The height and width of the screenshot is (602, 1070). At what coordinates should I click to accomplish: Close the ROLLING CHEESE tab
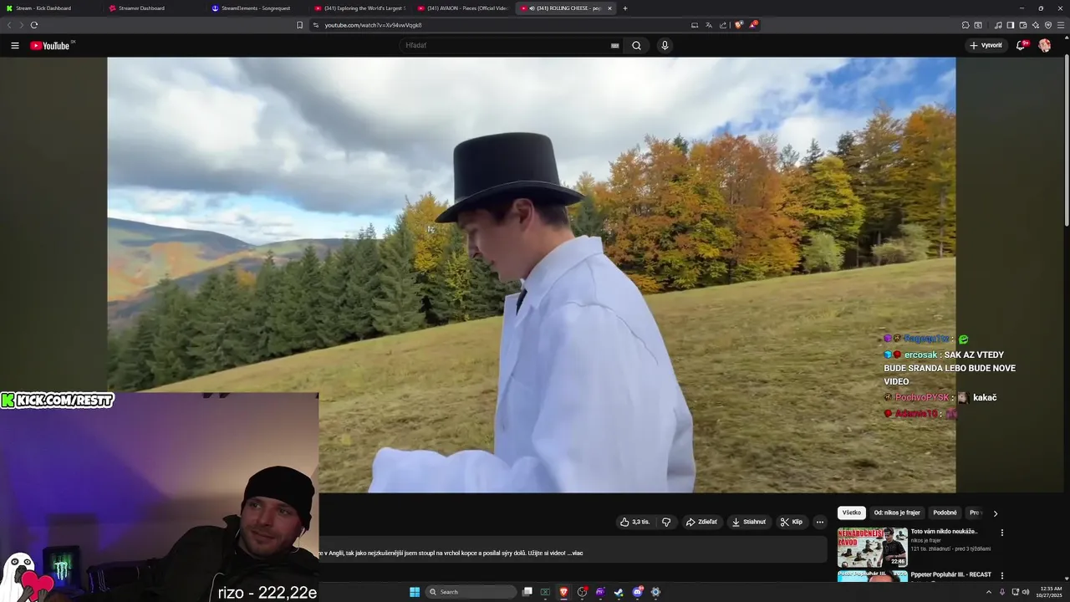point(609,8)
